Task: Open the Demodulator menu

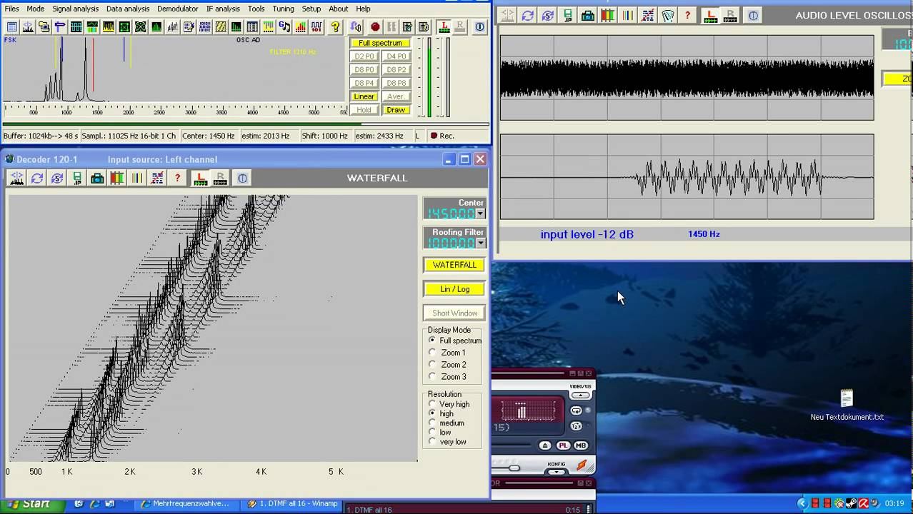Action: [x=178, y=9]
